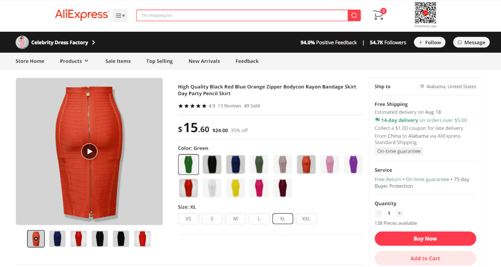Click the Celebrity Dress Factory store avatar
The height and width of the screenshot is (267, 501).
coord(22,42)
